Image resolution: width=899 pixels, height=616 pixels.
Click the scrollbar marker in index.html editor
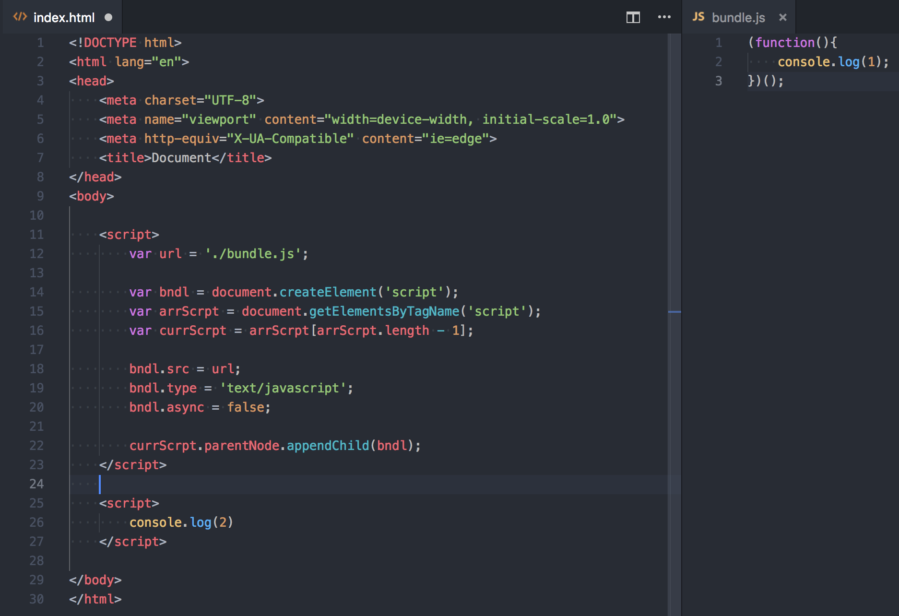674,312
